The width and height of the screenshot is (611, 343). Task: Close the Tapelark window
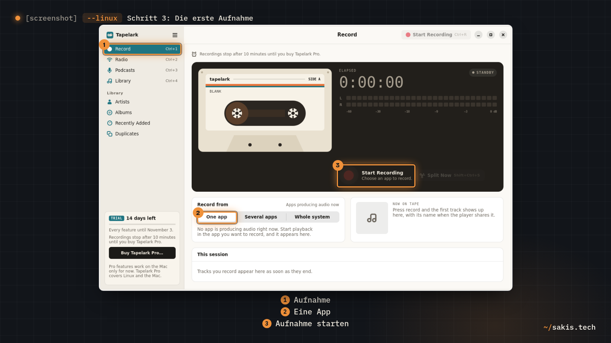[x=503, y=35]
